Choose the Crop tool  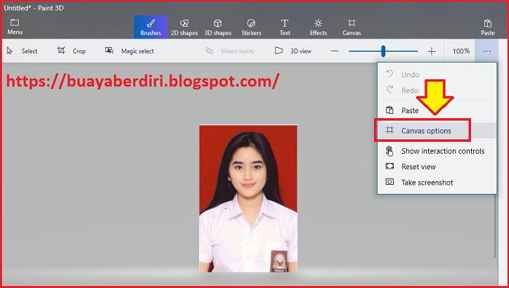coord(72,51)
